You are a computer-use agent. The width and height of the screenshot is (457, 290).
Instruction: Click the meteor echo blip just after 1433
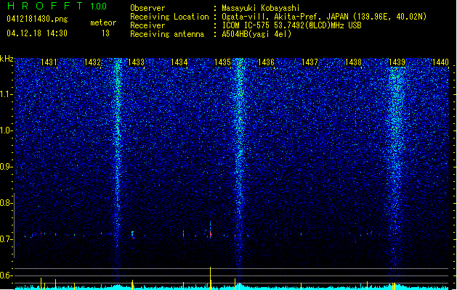(133, 234)
